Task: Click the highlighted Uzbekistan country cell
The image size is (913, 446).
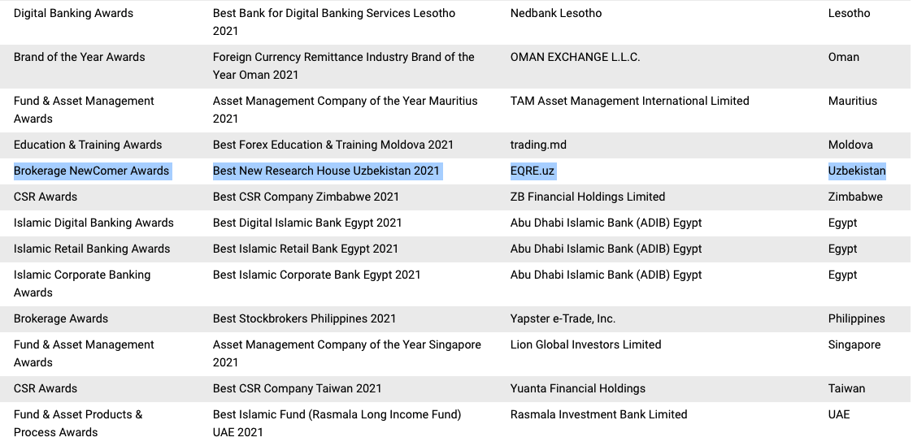Action: (857, 171)
